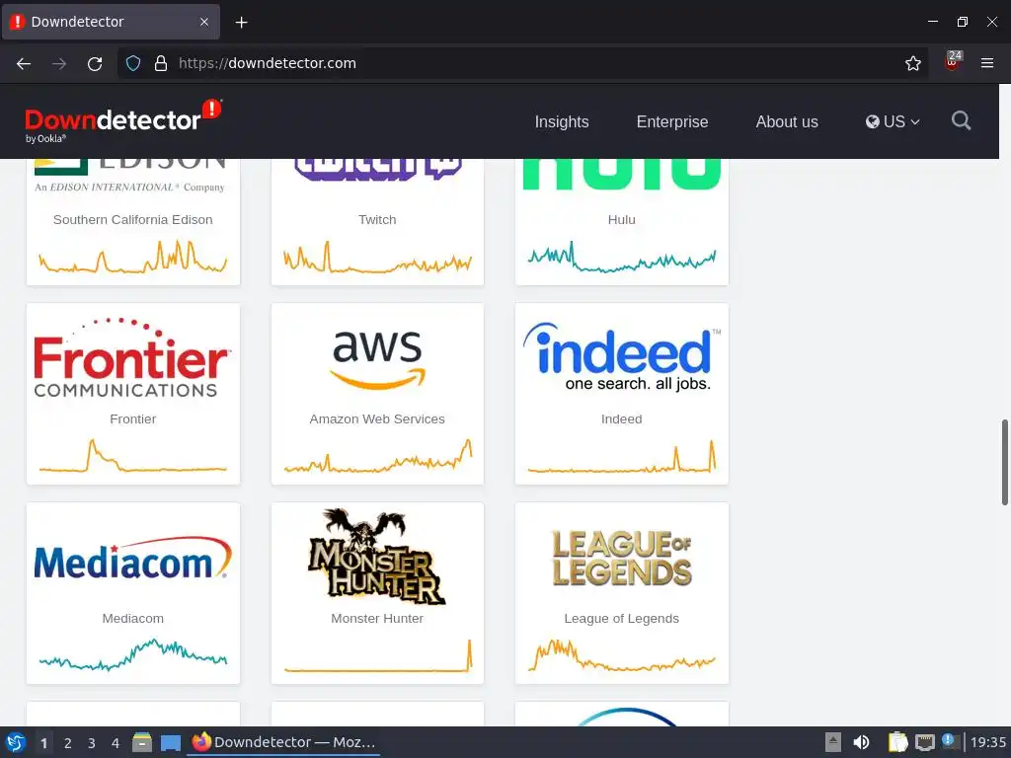Open the Enterprise menu item

tap(671, 121)
